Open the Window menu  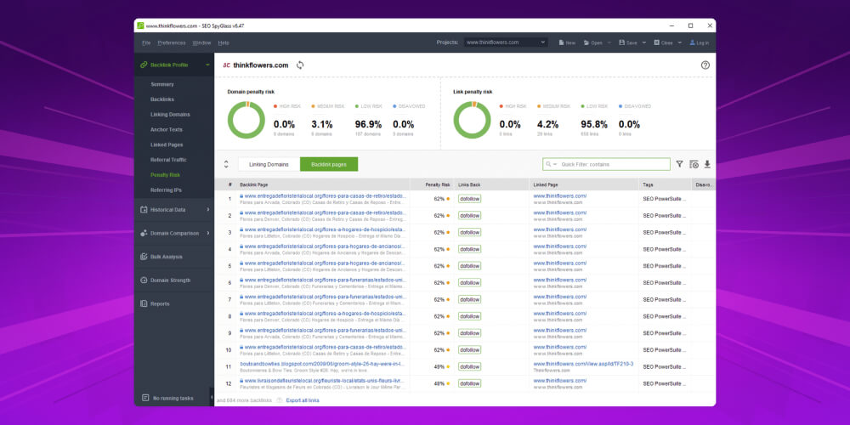(201, 42)
